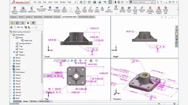Viewport: 188px width, 105px height.
Task: Collapse the Annotations tree node
Action: [11, 35]
